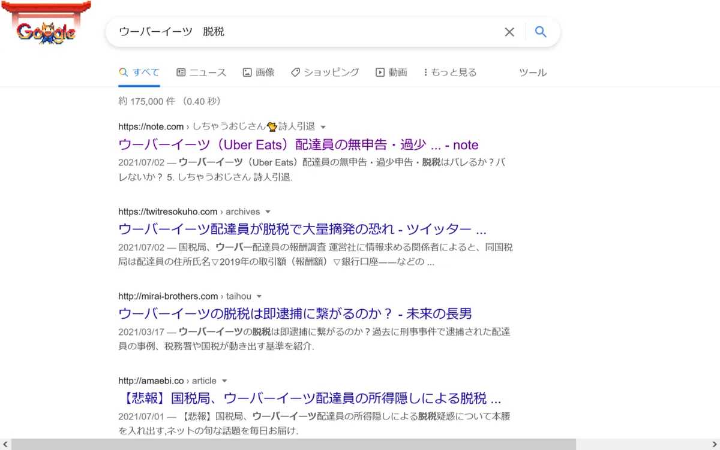
Task: Click the scrollbar right arrow
Action: coord(715,445)
